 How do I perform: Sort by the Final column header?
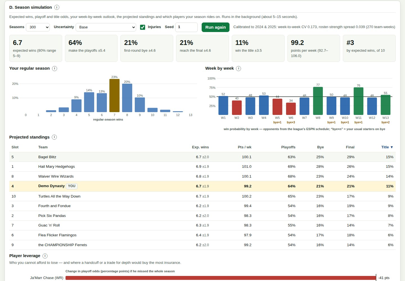tap(350, 147)
